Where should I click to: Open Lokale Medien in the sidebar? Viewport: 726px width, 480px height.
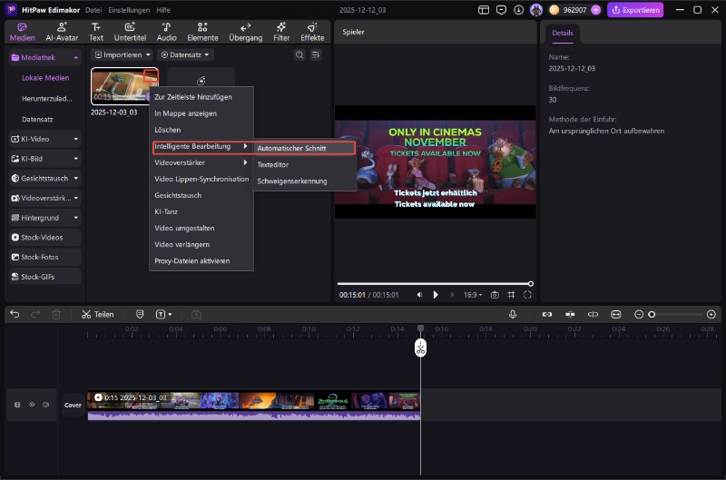pos(45,78)
